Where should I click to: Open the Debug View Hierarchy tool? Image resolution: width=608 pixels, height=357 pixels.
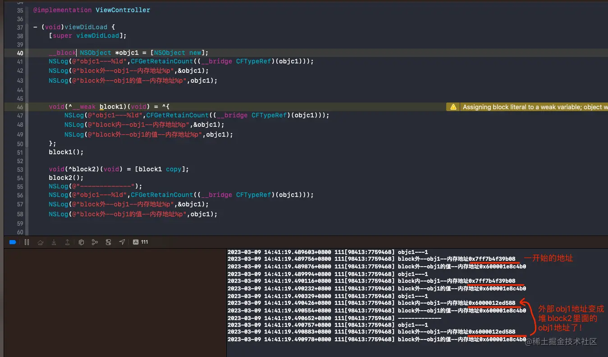(x=81, y=242)
